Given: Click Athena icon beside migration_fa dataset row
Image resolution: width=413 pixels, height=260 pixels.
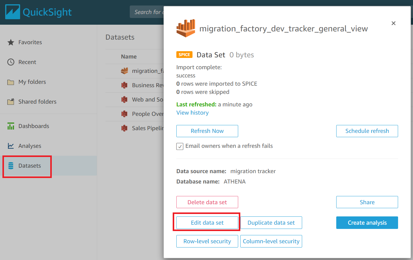Looking at the screenshot, I should [124, 71].
